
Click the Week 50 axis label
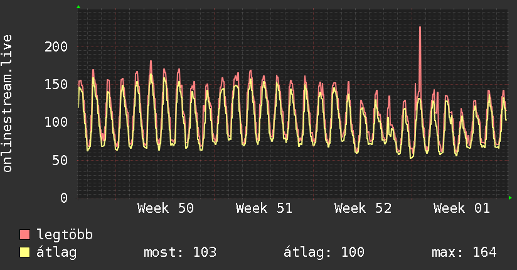point(166,208)
